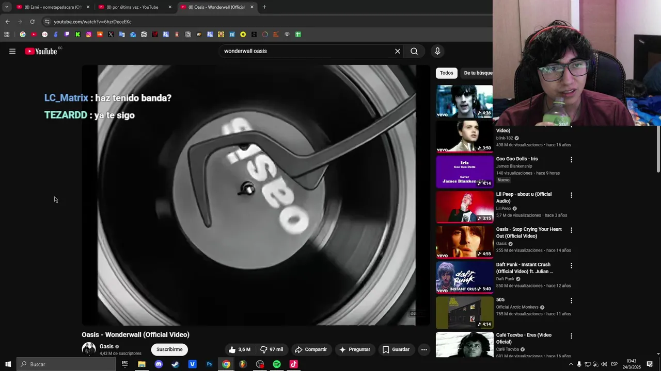This screenshot has width=661, height=371.
Task: Open the volume control in system tray
Action: click(x=604, y=364)
